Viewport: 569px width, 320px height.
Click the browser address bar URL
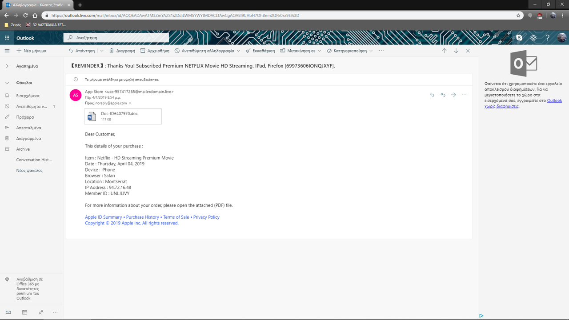pyautogui.click(x=176, y=15)
